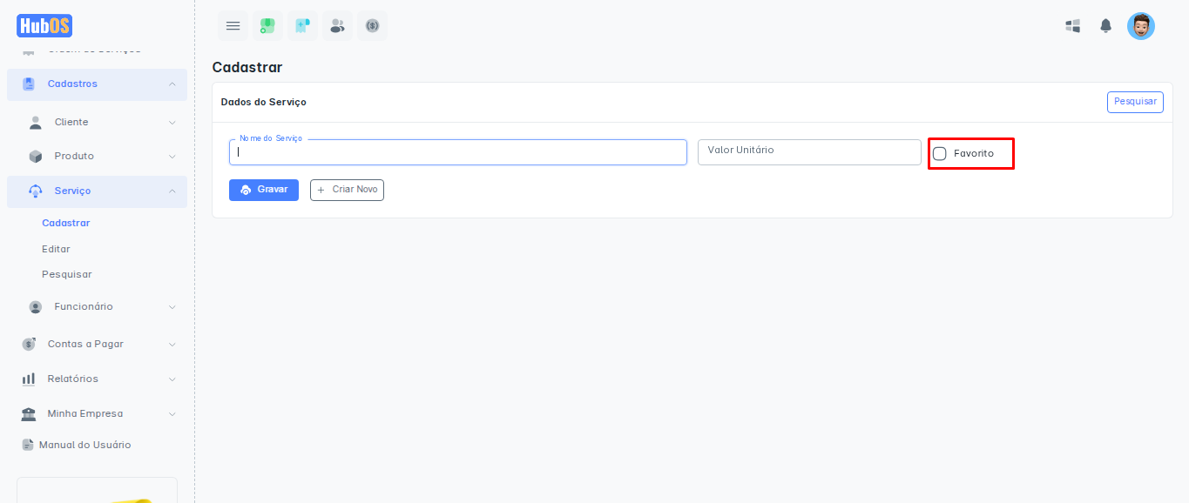Open the Manual do Usuário link

[x=84, y=446]
